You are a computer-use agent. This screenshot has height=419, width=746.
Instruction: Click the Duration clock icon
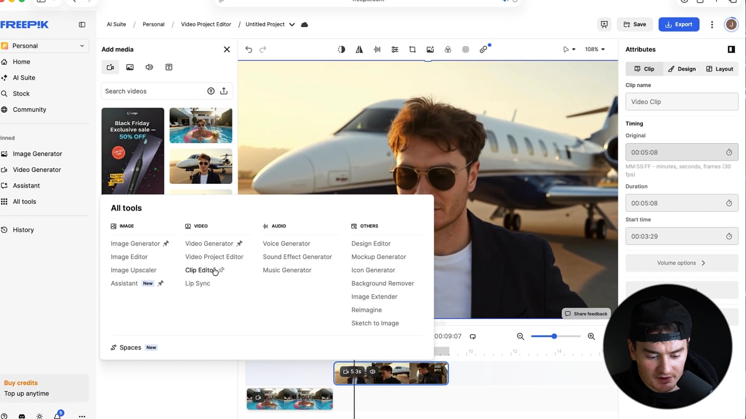pyautogui.click(x=729, y=203)
